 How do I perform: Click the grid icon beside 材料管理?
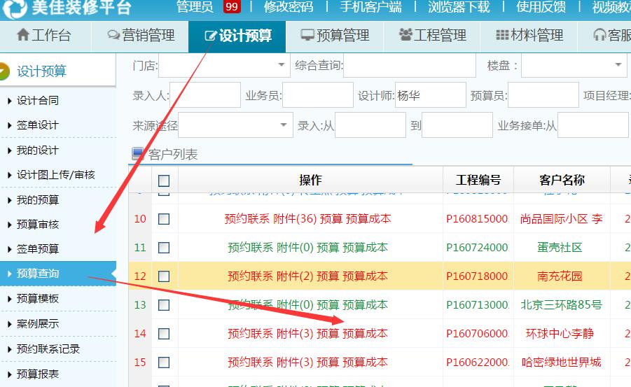pos(502,36)
